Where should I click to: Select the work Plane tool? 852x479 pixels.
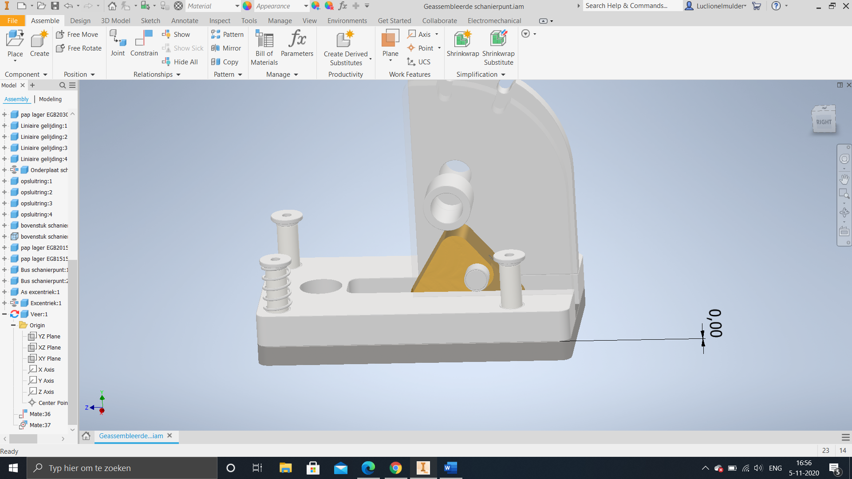coord(390,39)
